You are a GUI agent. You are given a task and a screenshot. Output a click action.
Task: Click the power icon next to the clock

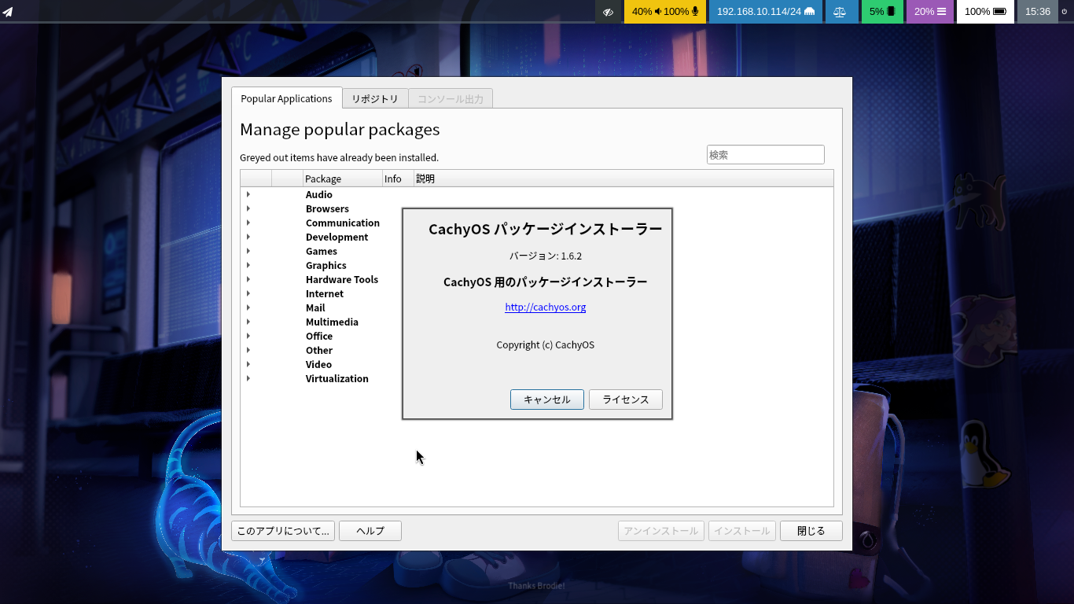click(1064, 12)
